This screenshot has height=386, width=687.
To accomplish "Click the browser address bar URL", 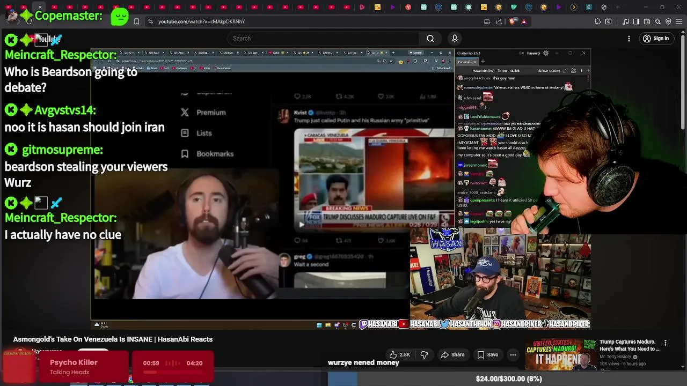I will click(201, 21).
